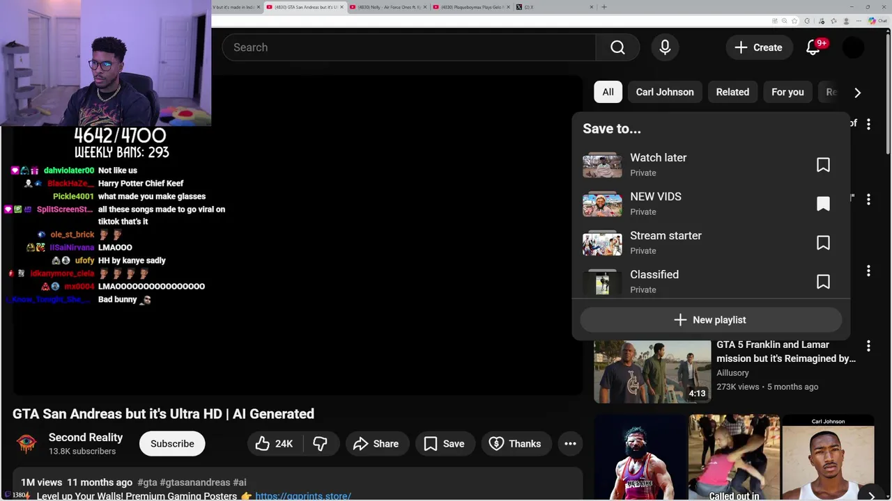Show more filter chips with arrow
The width and height of the screenshot is (892, 501).
857,92
